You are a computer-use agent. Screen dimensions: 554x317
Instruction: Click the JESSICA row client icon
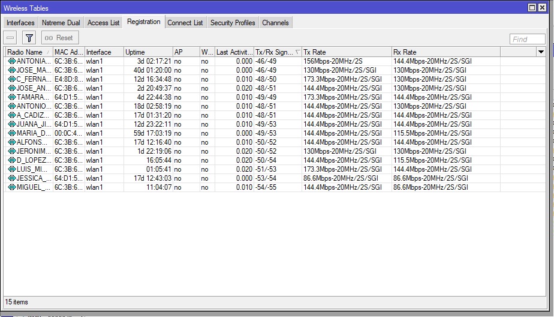[x=11, y=178]
